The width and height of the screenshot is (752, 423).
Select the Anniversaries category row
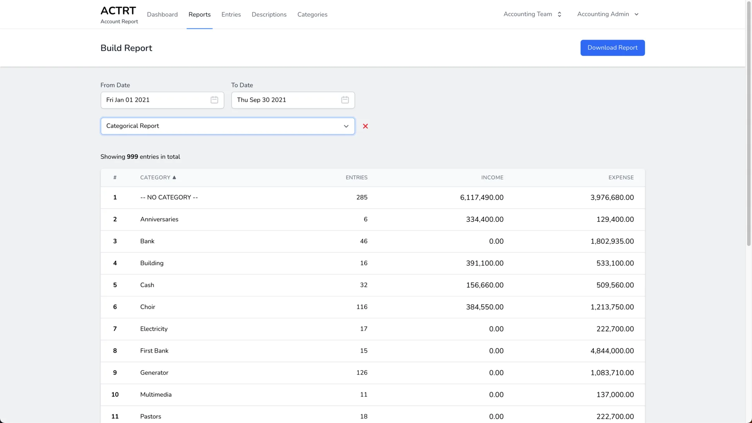372,220
